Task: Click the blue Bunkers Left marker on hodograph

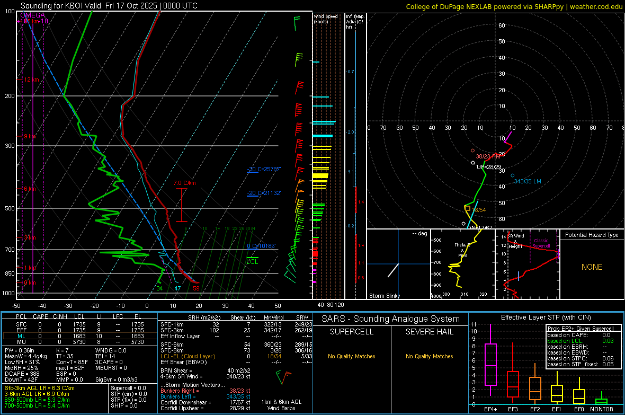Action: point(513,175)
